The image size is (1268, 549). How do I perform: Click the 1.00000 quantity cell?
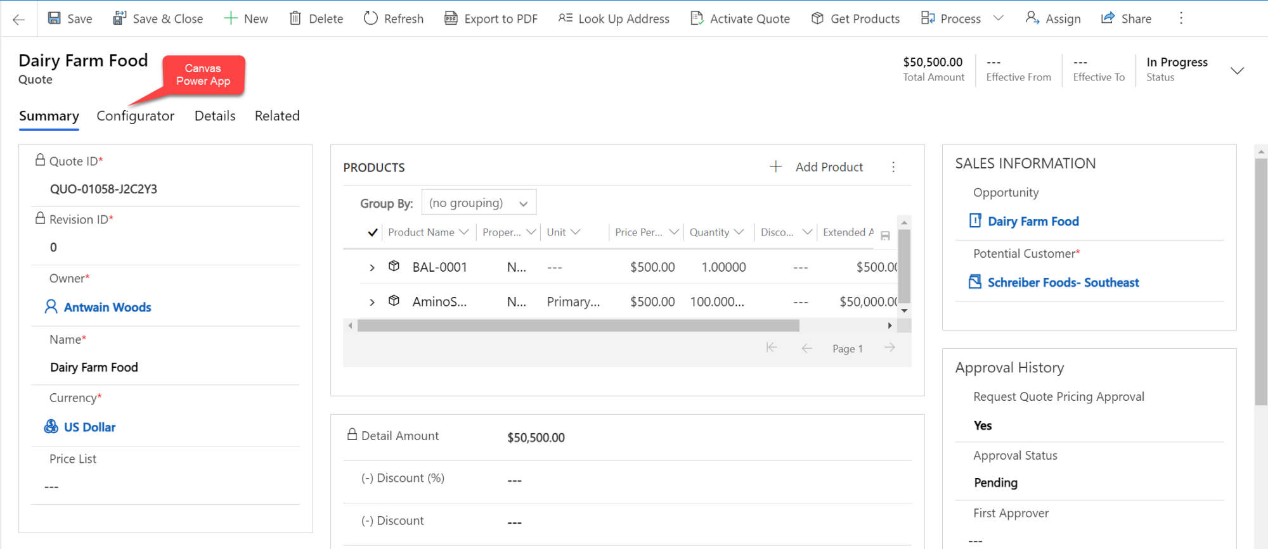tap(723, 267)
